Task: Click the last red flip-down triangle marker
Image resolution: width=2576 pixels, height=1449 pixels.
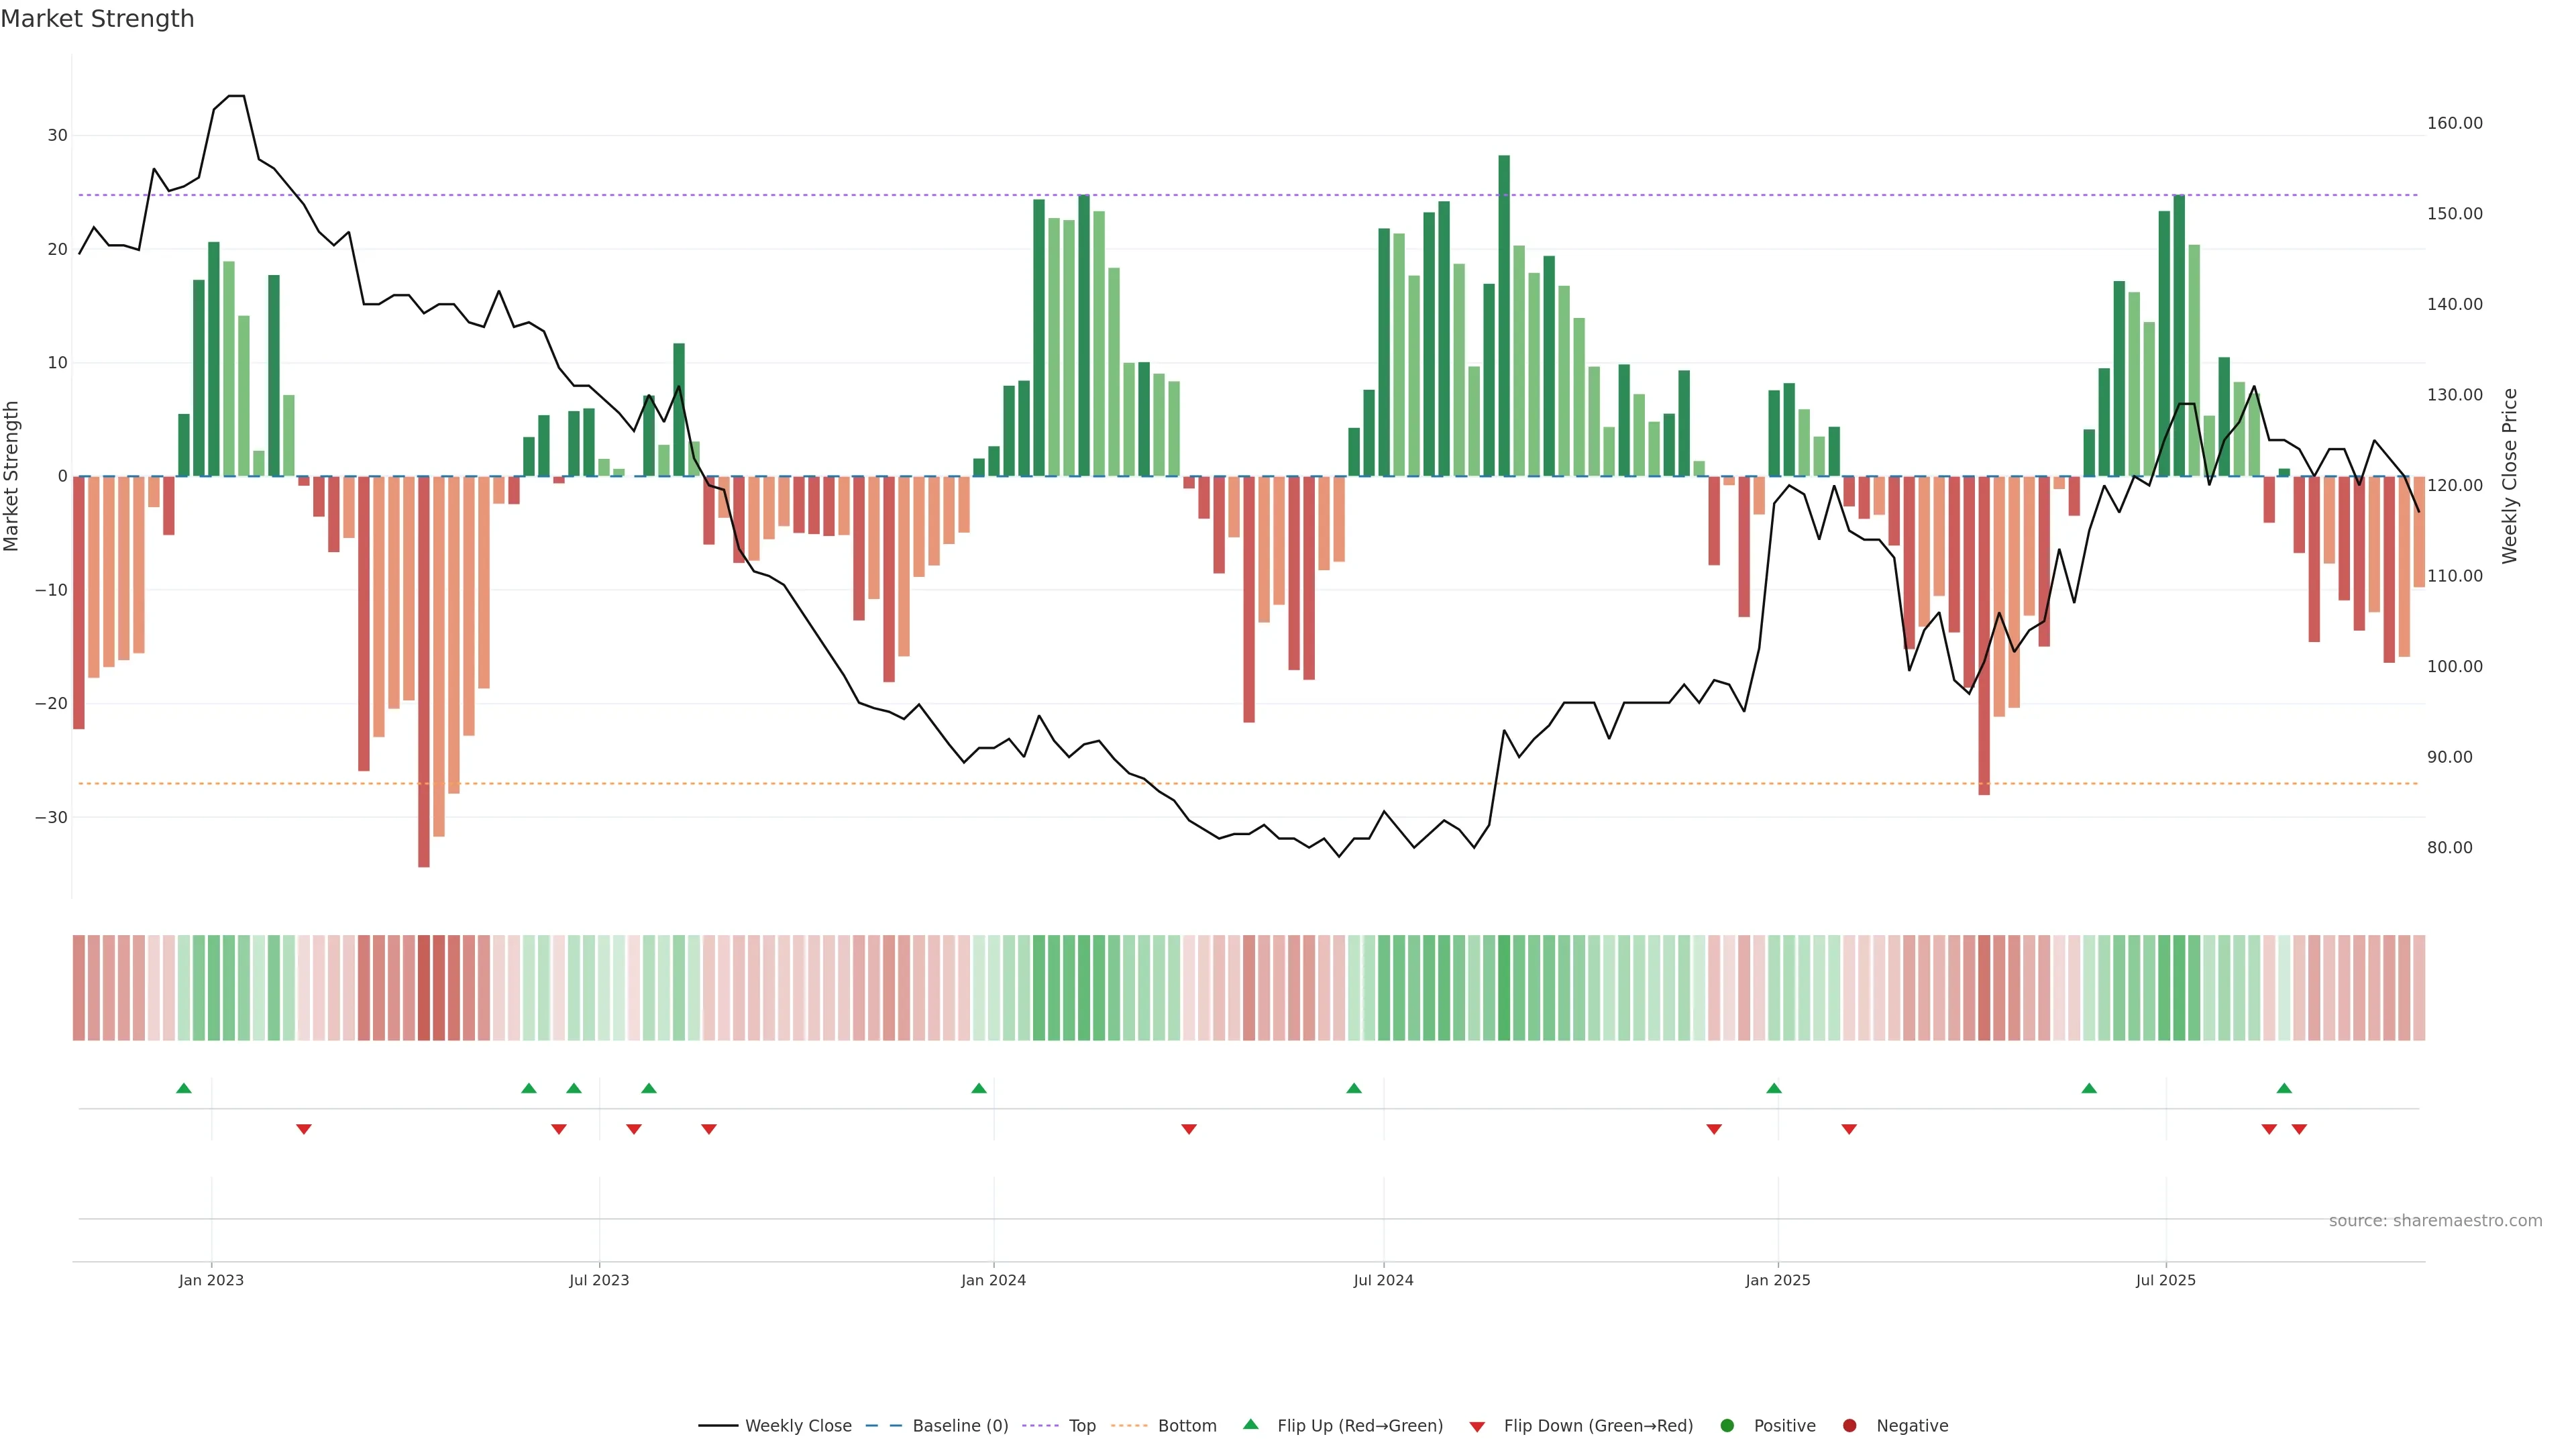Action: tap(2299, 1129)
